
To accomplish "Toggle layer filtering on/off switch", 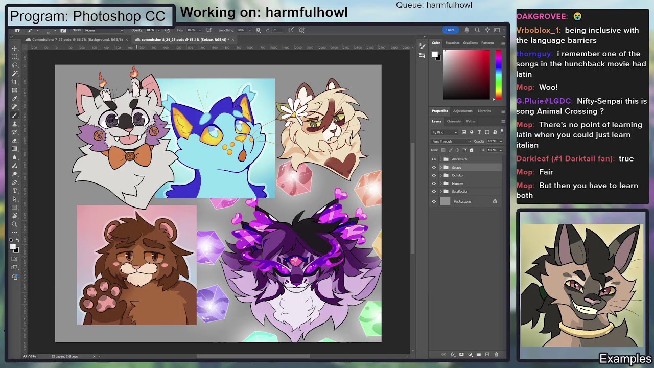I will coord(502,132).
